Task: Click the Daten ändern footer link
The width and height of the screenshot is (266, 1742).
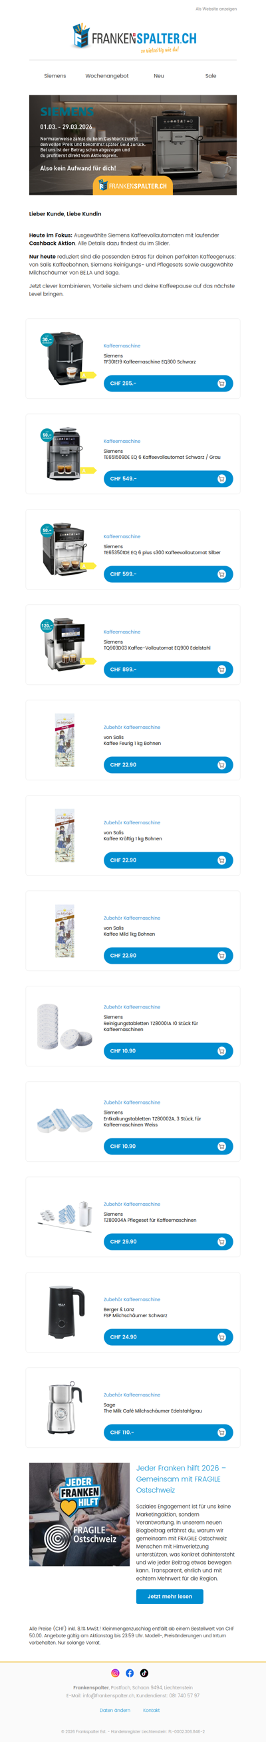Action: tap(115, 1709)
